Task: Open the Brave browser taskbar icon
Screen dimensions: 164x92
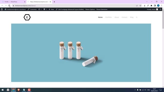Action: click(19, 90)
